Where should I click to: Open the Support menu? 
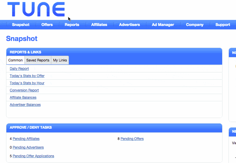pos(223,25)
